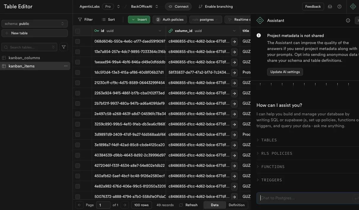Click the filter icon beside the table search box
Image resolution: width=359 pixels, height=210 pixels.
click(x=64, y=47)
